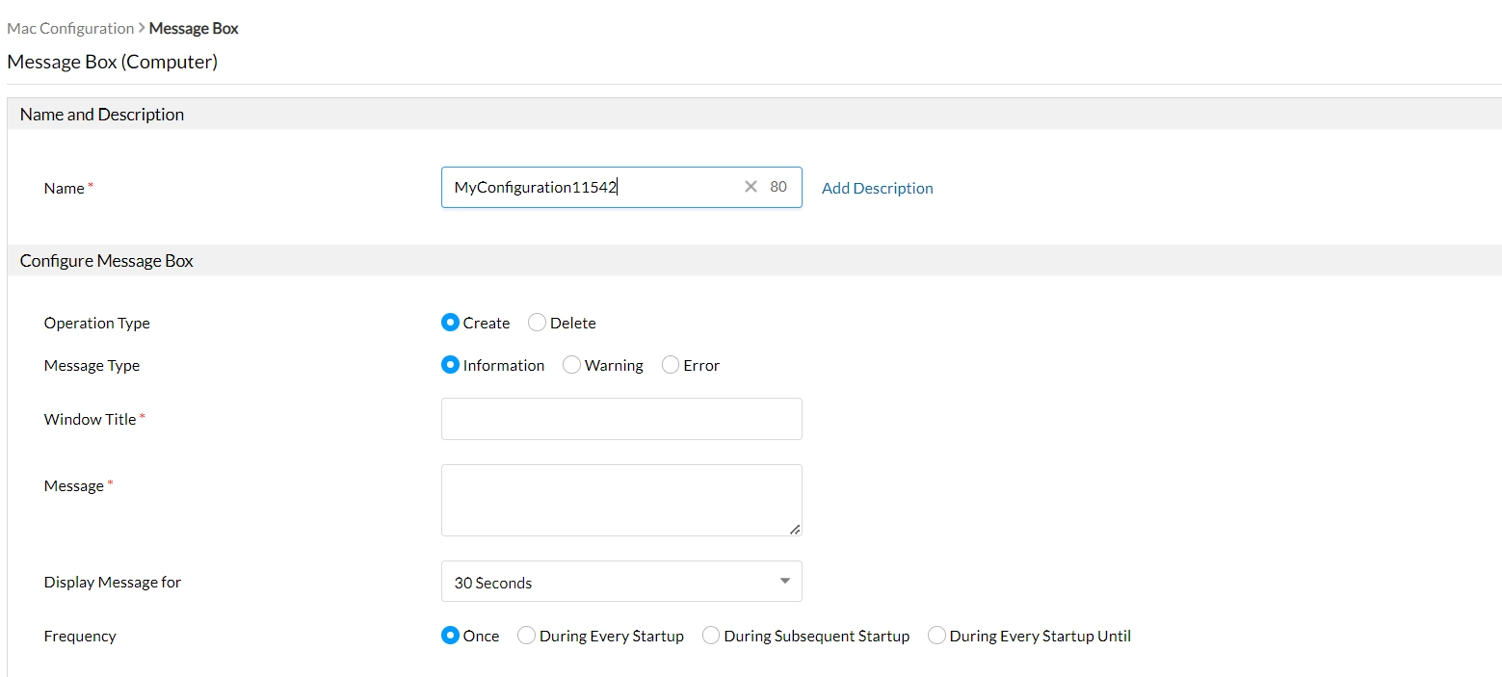
Task: Go to Mac Configuration in the breadcrumb
Action: [70, 28]
